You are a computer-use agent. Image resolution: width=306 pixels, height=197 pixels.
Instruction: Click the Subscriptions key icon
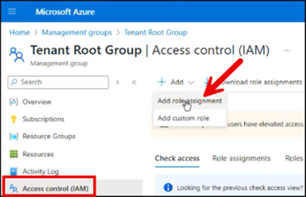pos(14,119)
